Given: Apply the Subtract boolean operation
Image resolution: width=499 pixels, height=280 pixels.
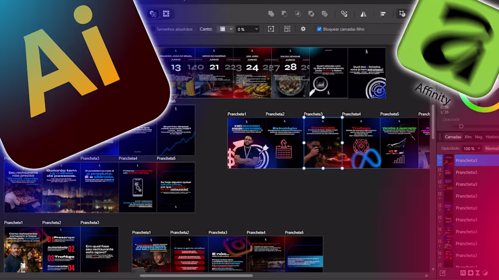Looking at the screenshot, I should pyautogui.click(x=284, y=14).
